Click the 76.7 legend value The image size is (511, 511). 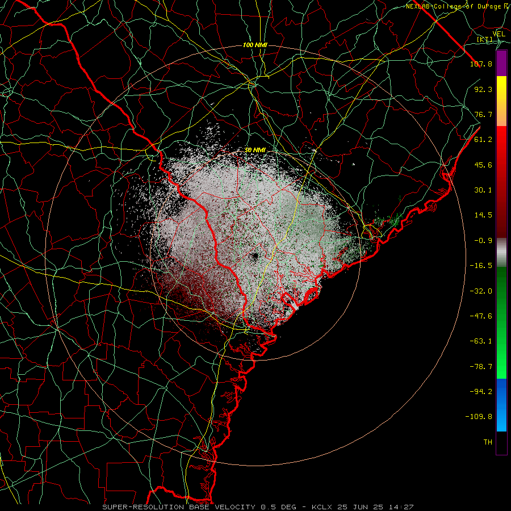coord(483,114)
